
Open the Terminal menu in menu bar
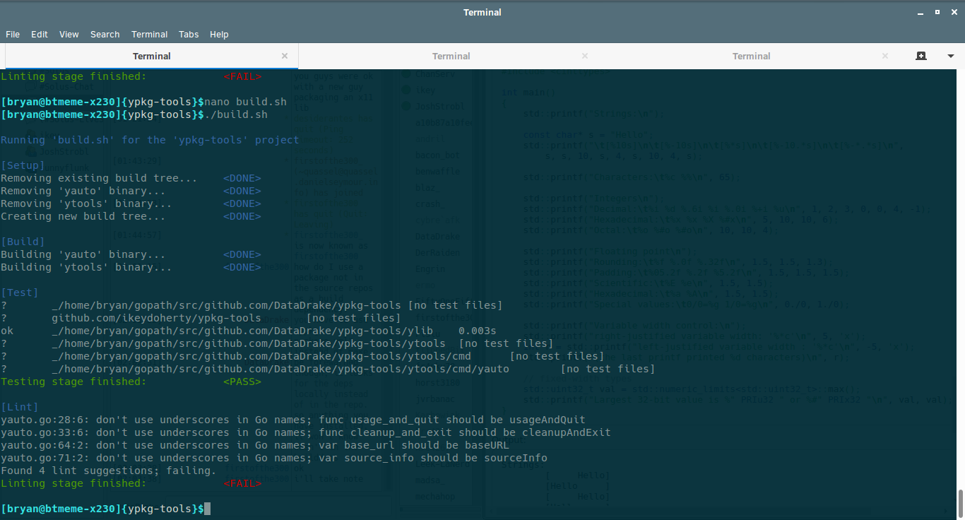tap(150, 34)
